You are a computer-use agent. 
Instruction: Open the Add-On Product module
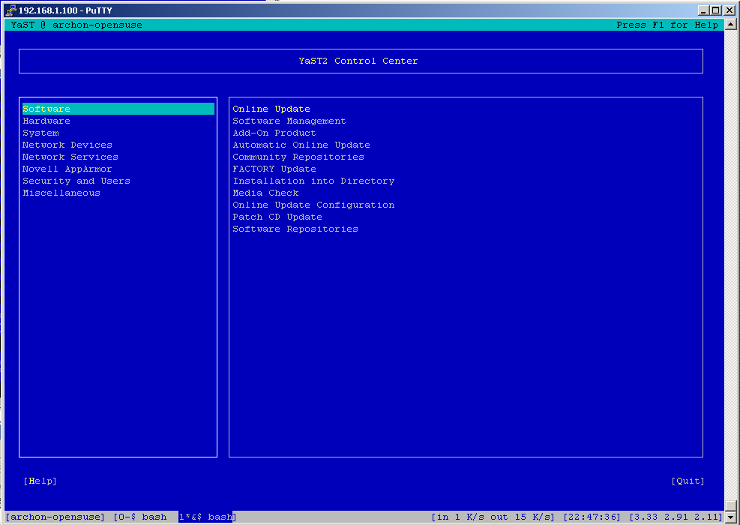[274, 133]
